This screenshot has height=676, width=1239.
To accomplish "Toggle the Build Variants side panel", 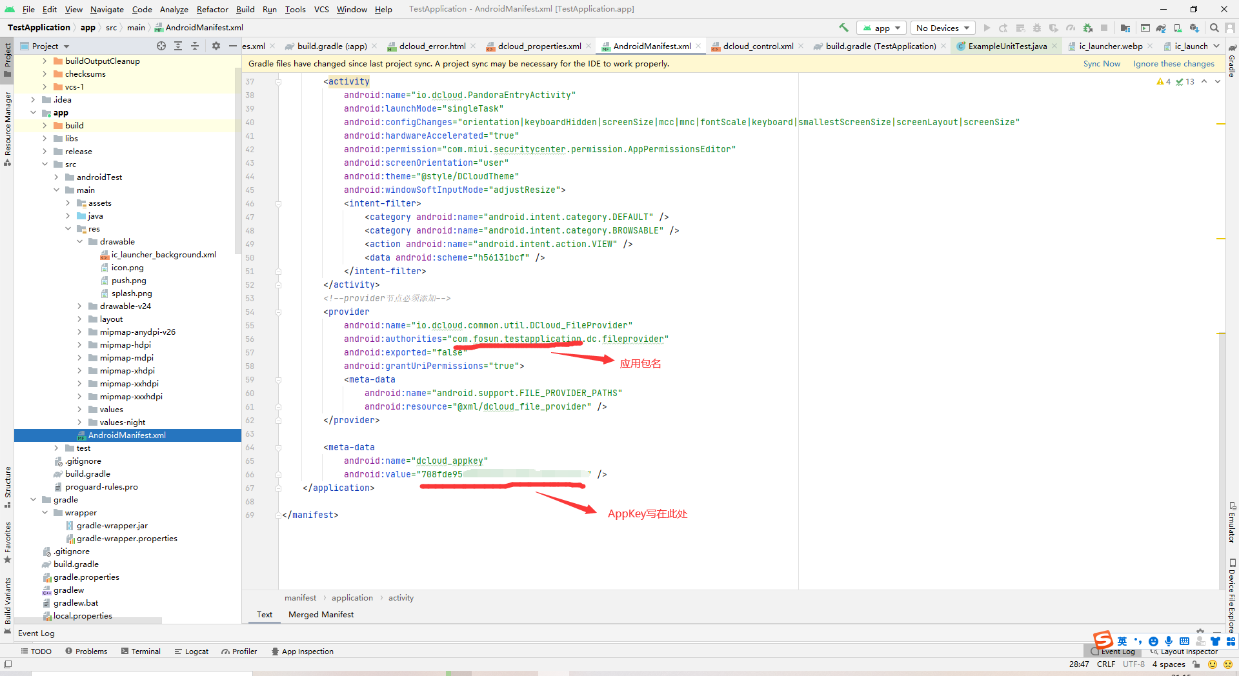I will click(7, 605).
